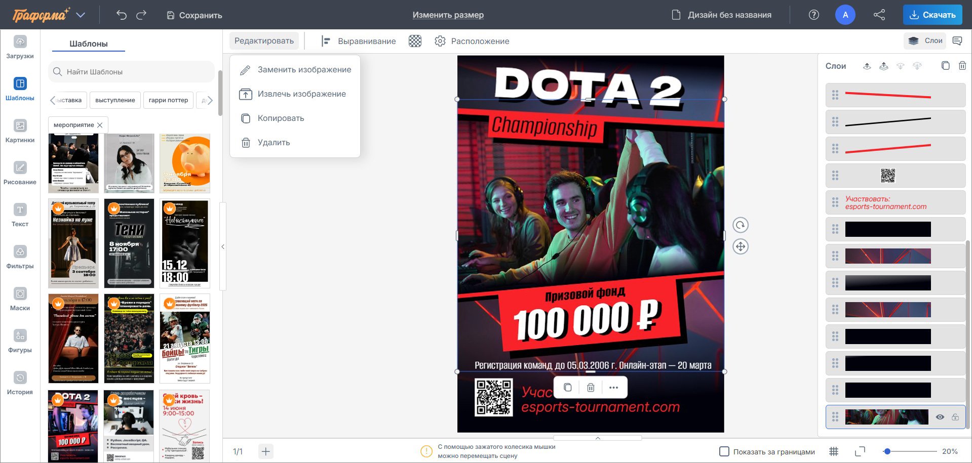Copy element from floating canvas toolbar
This screenshot has width=972, height=463.
568,388
